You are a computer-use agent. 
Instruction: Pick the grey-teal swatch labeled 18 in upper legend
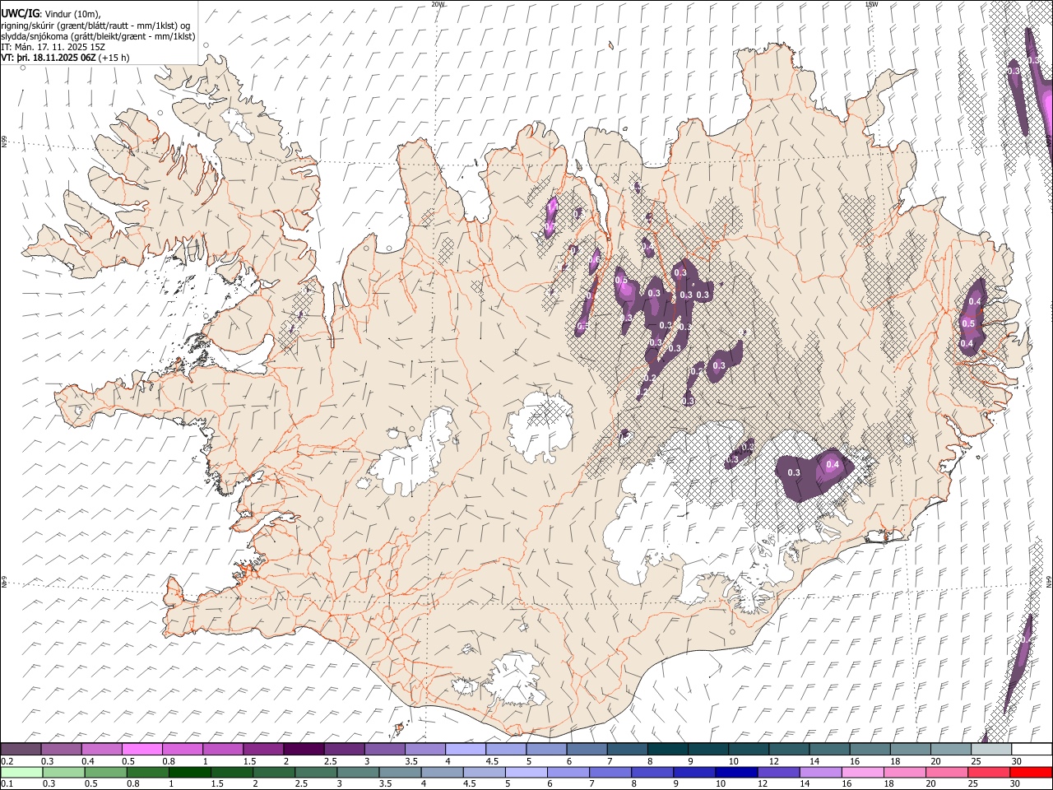(x=909, y=750)
